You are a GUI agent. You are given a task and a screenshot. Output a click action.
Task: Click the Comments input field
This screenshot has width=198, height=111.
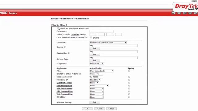coord(101,31)
